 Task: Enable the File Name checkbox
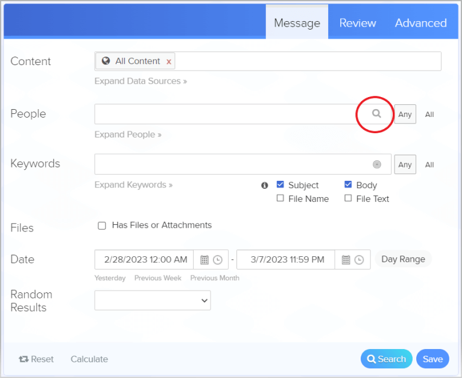[x=280, y=198]
